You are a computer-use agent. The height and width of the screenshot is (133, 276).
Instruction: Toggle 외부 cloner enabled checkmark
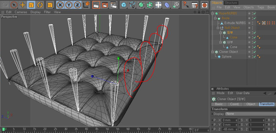[x=255, y=33]
